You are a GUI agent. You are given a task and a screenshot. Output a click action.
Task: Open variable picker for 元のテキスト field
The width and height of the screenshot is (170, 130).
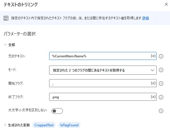[153, 56]
